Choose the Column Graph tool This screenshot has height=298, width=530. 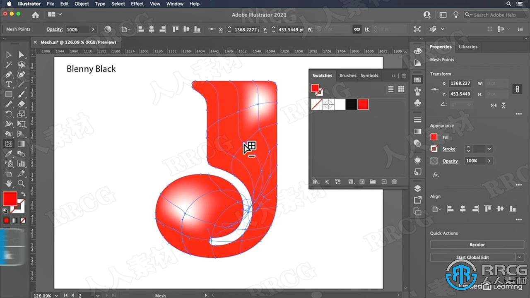21,163
